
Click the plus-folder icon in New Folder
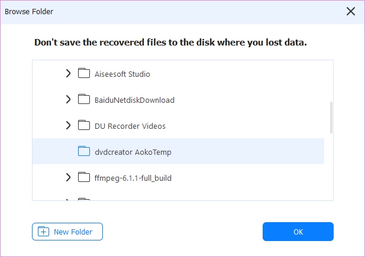click(43, 232)
